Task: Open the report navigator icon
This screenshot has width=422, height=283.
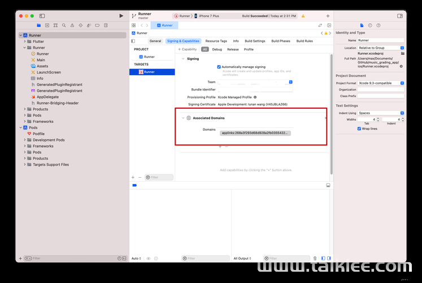Action: pos(106,25)
